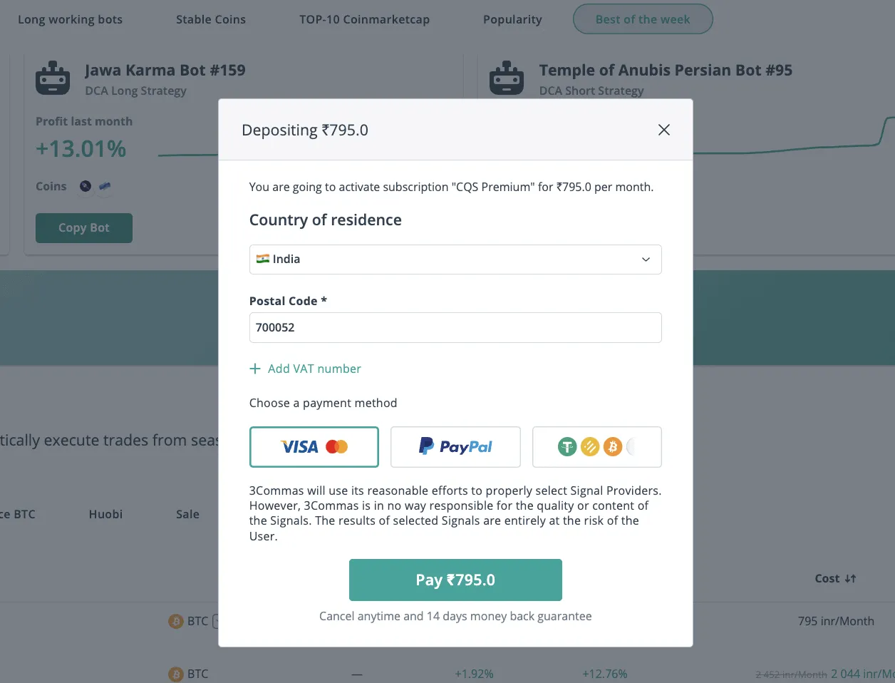Select the TOP-10 Coinmarketcap tab

[x=364, y=19]
